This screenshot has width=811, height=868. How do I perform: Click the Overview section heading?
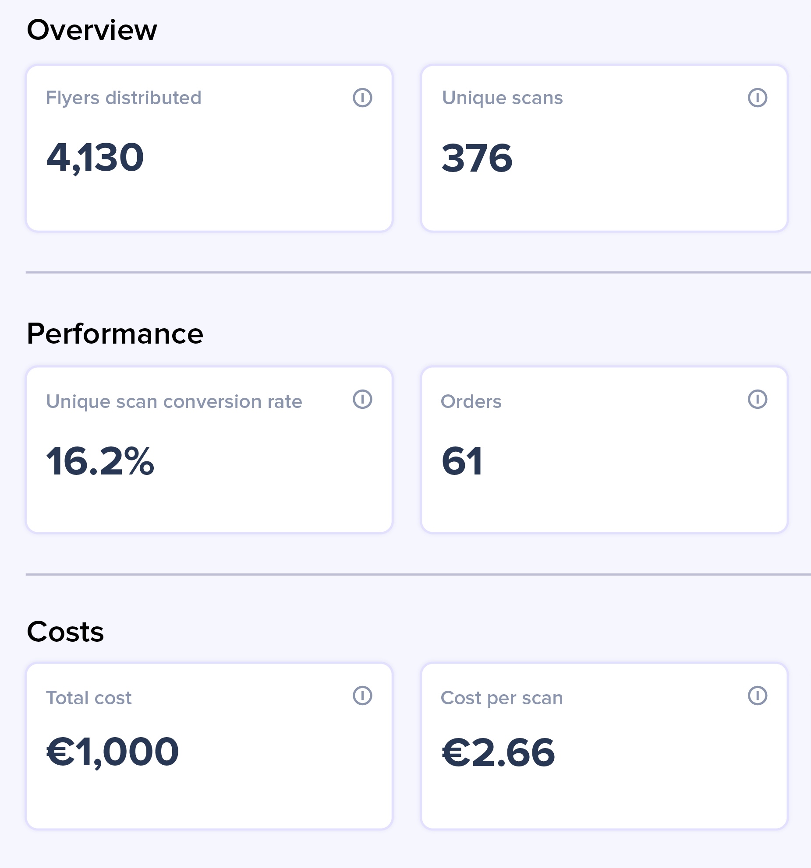pos(92,30)
